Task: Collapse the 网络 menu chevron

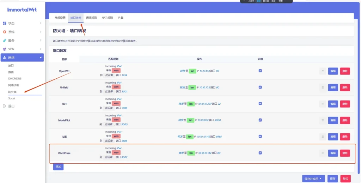Action: coord(41,58)
